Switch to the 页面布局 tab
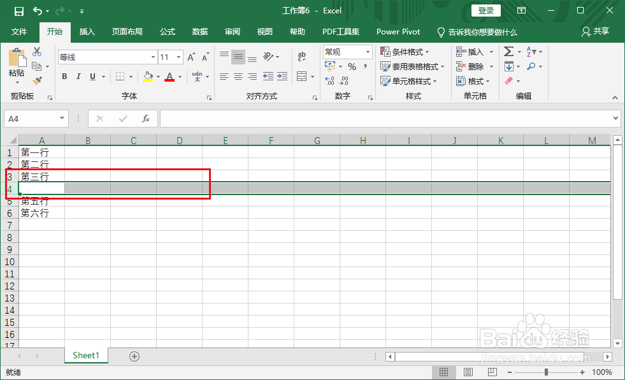Viewport: 625px width, 380px height. [127, 32]
